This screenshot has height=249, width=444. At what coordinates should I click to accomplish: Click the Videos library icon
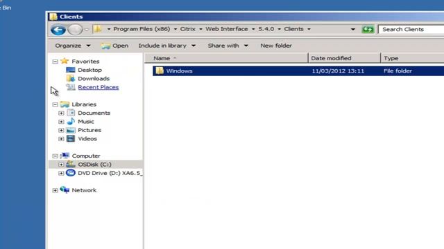(x=71, y=138)
